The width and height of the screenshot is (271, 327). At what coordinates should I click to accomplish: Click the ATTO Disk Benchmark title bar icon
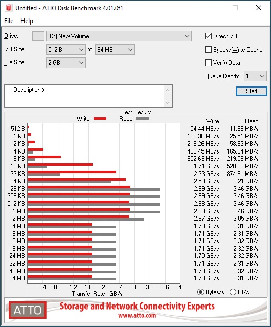pos(9,8)
